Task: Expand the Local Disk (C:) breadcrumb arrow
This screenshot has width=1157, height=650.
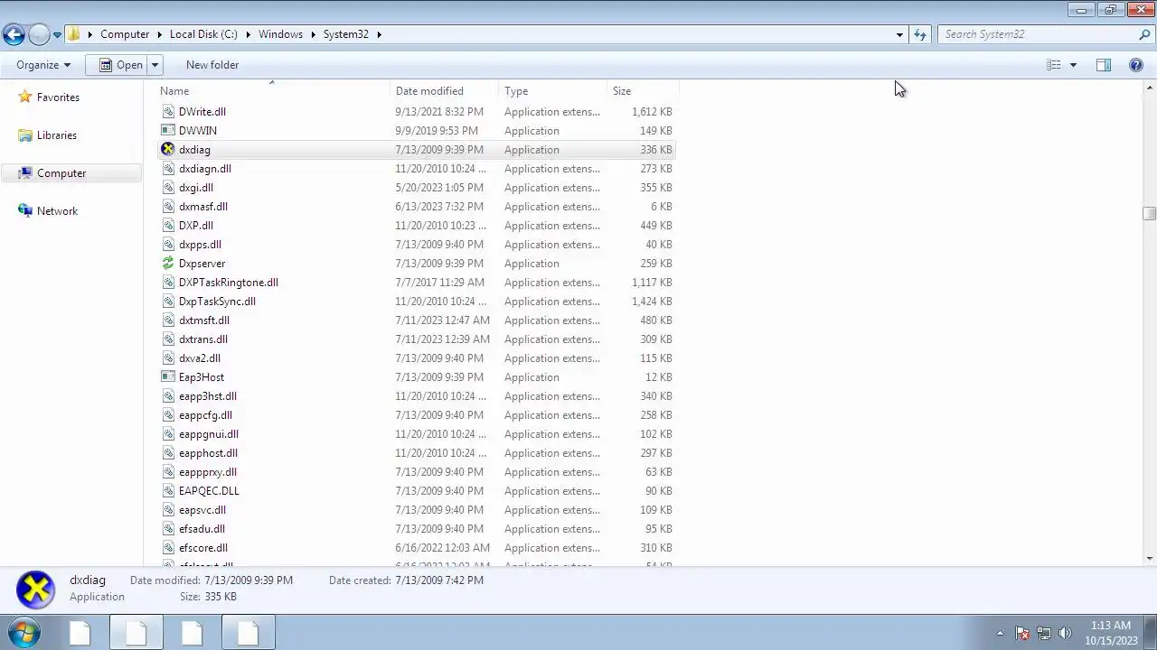Action: (x=248, y=34)
